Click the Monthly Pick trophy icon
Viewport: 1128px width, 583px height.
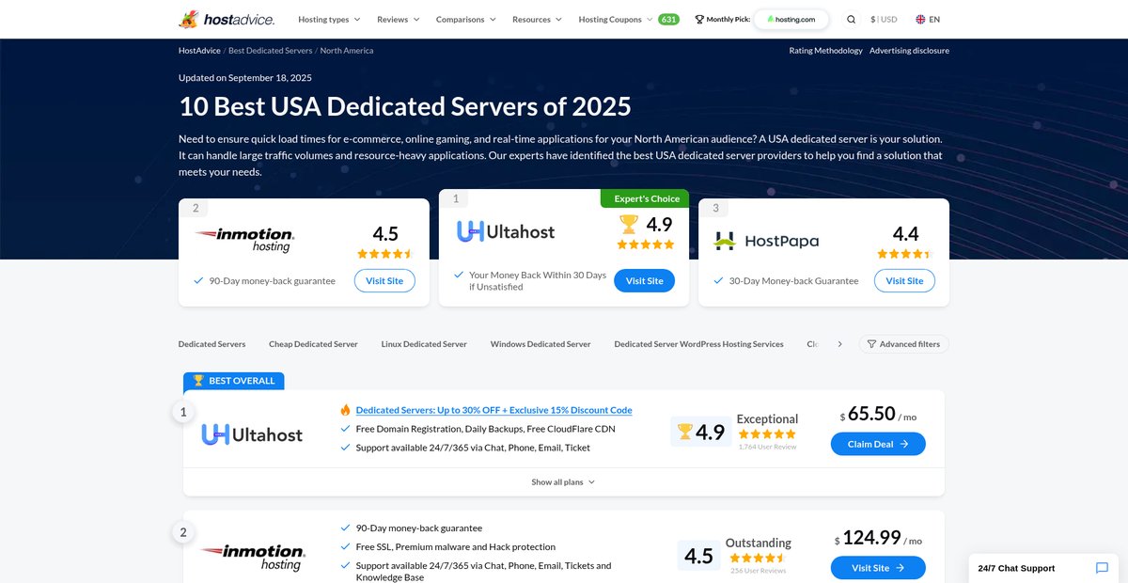699,19
